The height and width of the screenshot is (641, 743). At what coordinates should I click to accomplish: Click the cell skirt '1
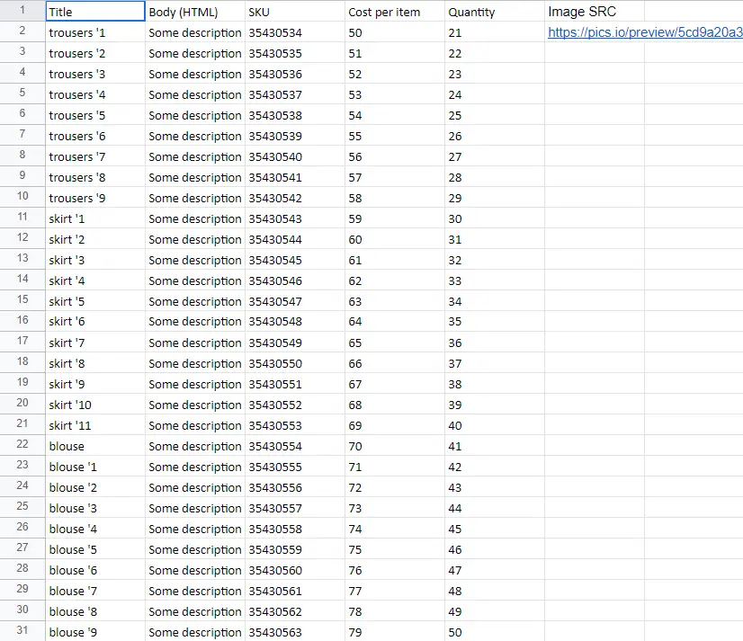coord(95,218)
